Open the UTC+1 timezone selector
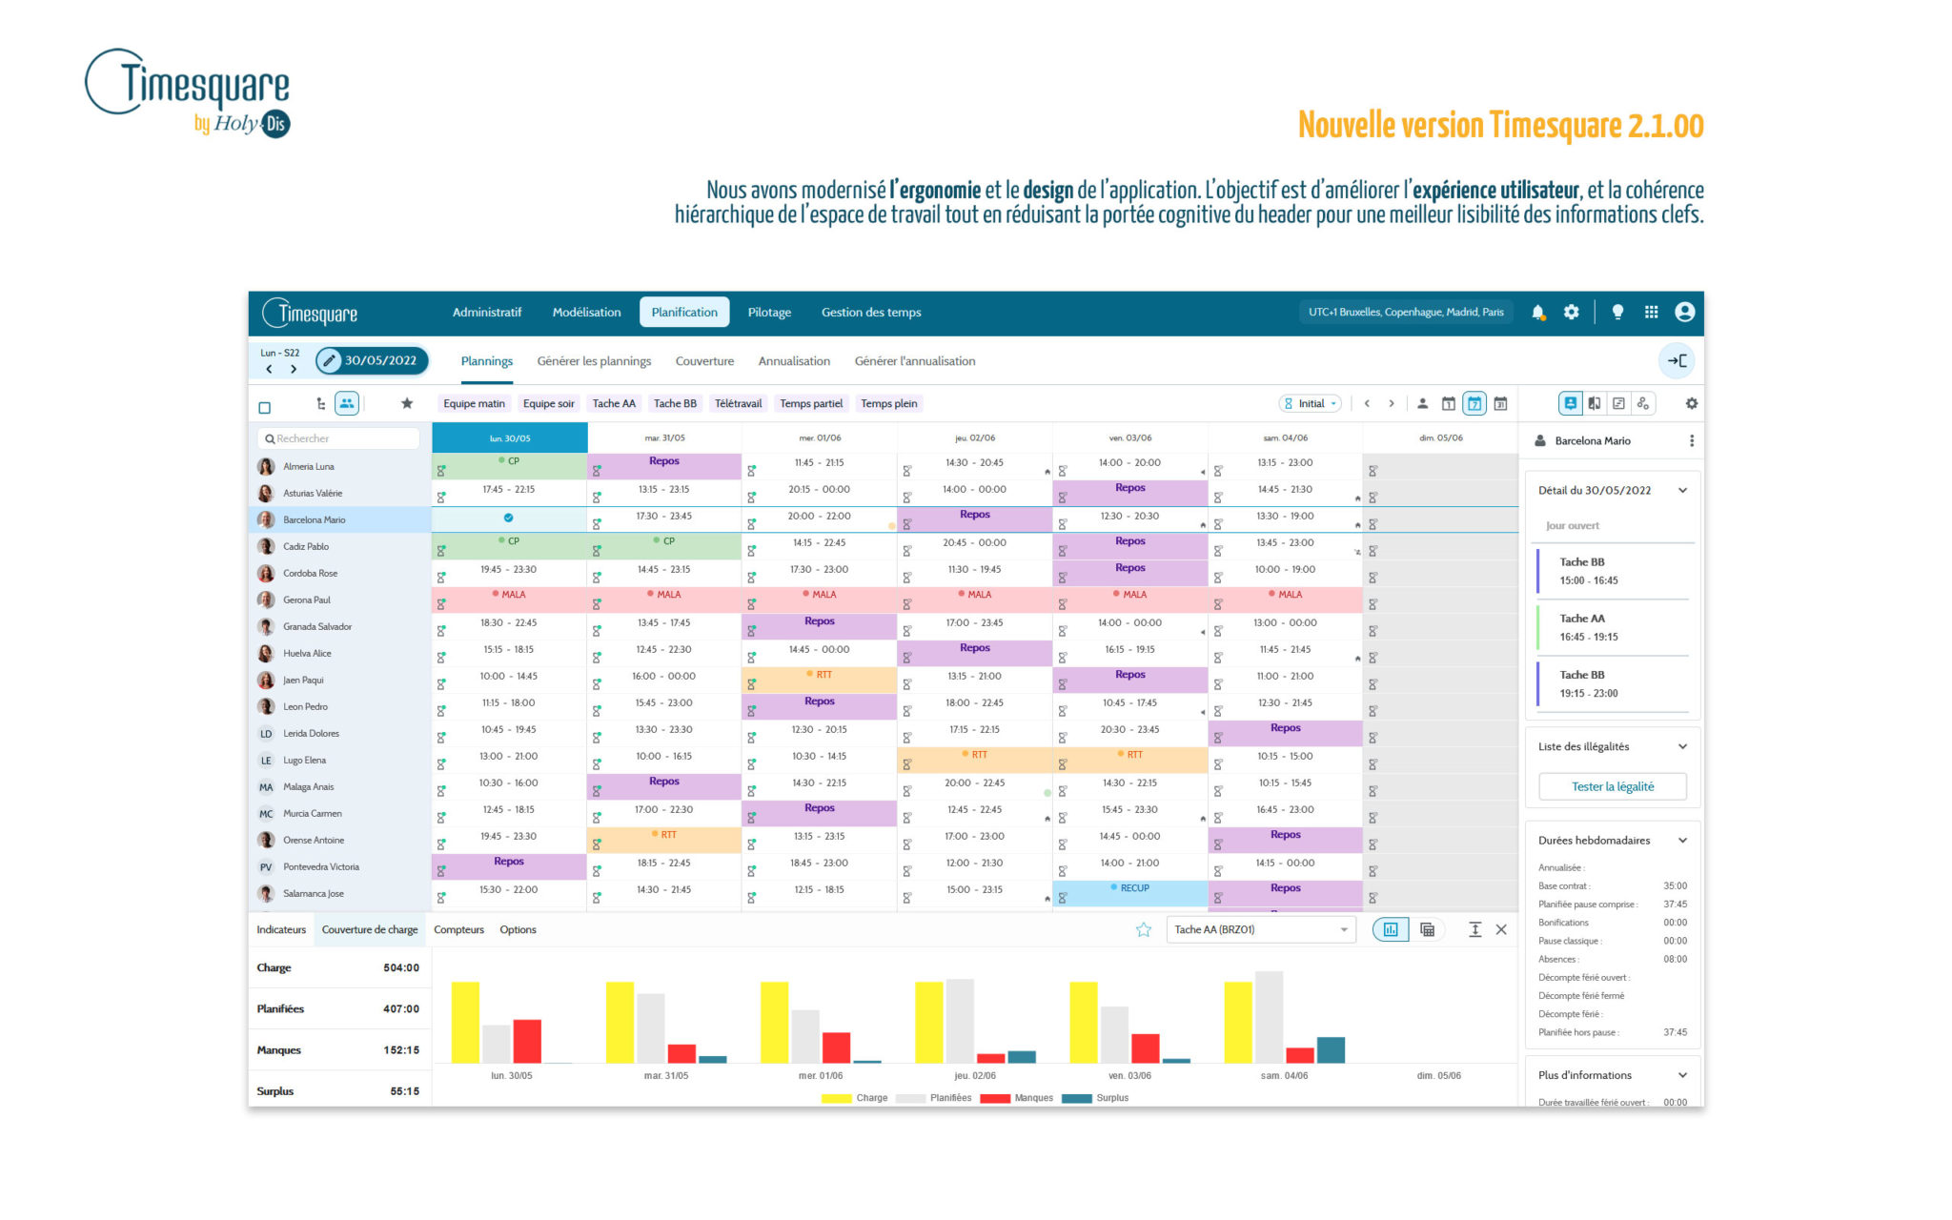This screenshot has width=1952, height=1220. click(1406, 312)
